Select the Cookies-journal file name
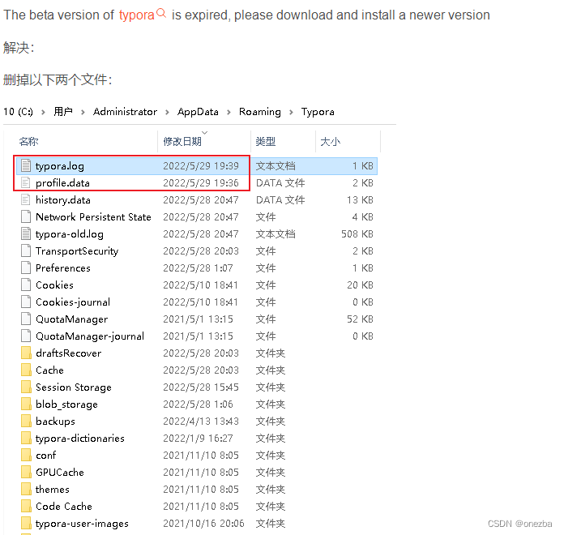The width and height of the screenshot is (564, 535). (73, 302)
